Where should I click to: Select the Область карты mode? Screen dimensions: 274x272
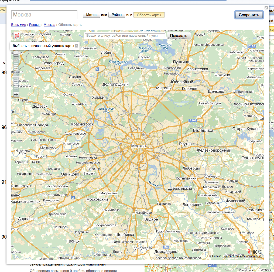click(x=149, y=15)
